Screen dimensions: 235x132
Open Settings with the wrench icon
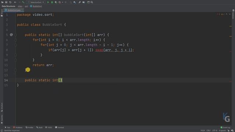(80, 2)
